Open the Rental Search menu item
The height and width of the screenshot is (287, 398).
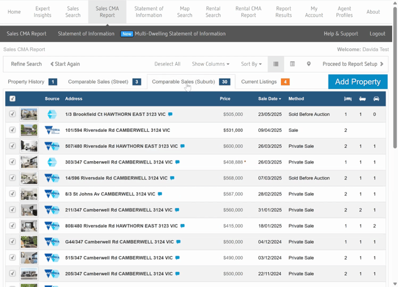pos(213,12)
